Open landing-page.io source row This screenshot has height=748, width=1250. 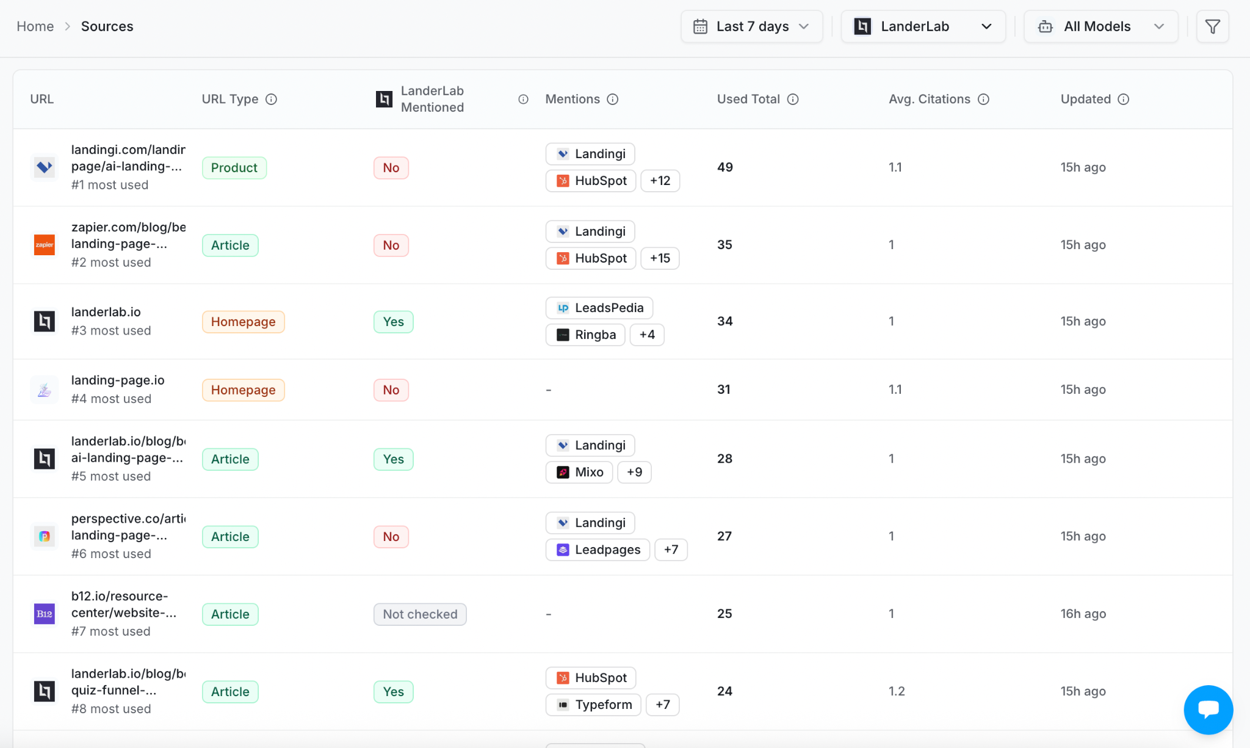point(118,380)
